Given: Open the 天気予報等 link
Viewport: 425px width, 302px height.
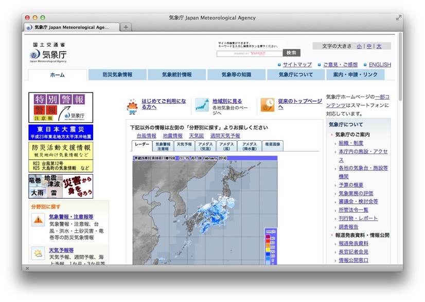Looking at the screenshot, I should coord(61,250).
